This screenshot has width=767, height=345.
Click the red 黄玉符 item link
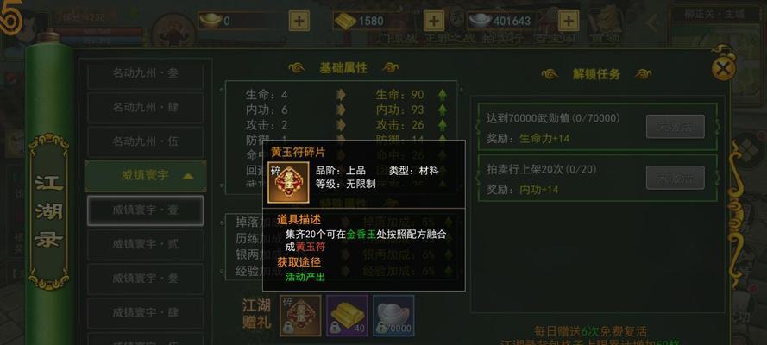(x=310, y=248)
